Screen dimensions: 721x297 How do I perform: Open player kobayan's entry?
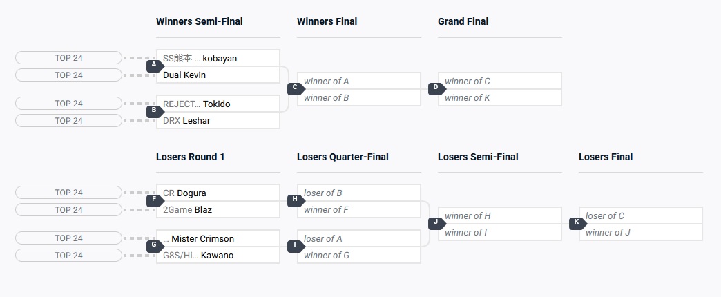point(218,58)
